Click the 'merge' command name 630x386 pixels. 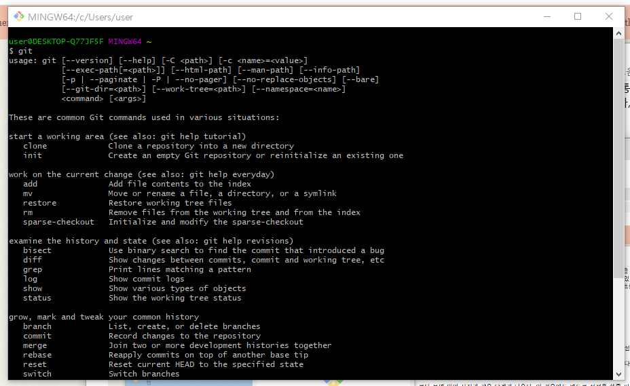[x=35, y=345]
